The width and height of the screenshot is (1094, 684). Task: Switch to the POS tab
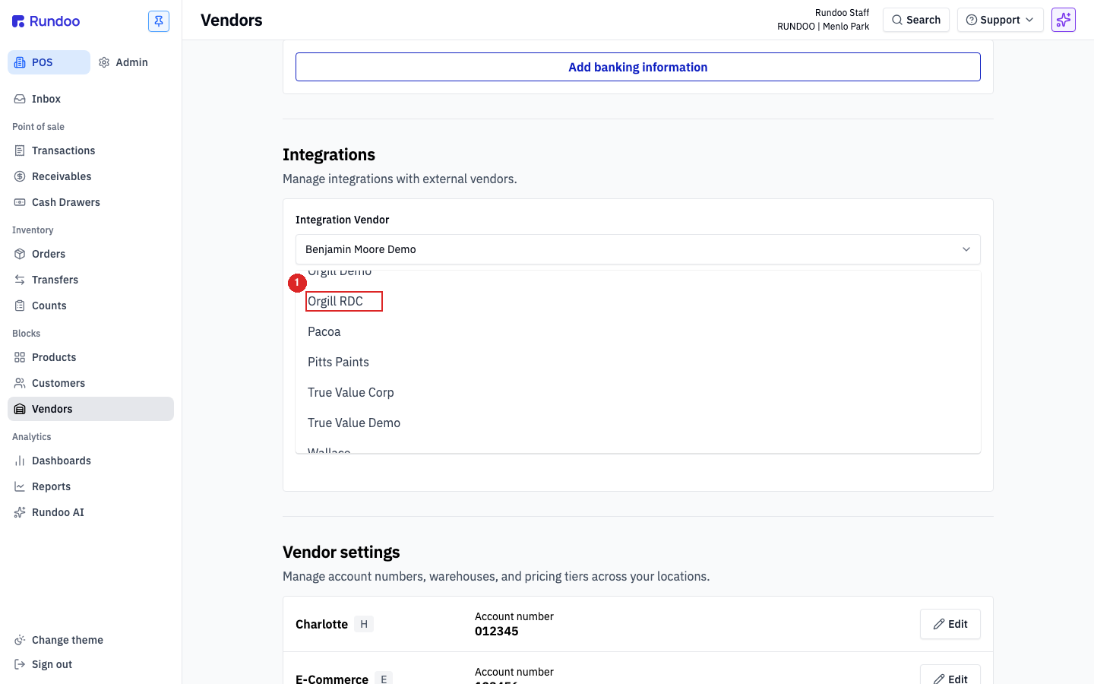click(x=49, y=62)
